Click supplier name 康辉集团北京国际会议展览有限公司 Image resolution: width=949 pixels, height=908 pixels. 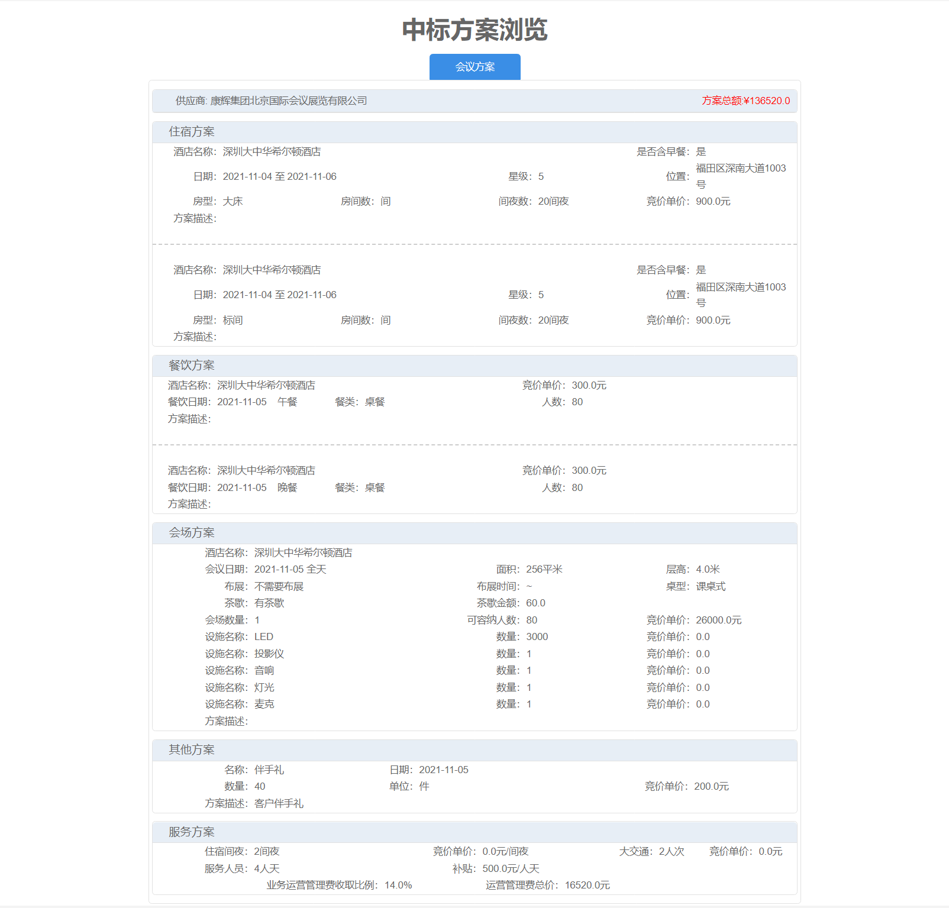(x=289, y=101)
